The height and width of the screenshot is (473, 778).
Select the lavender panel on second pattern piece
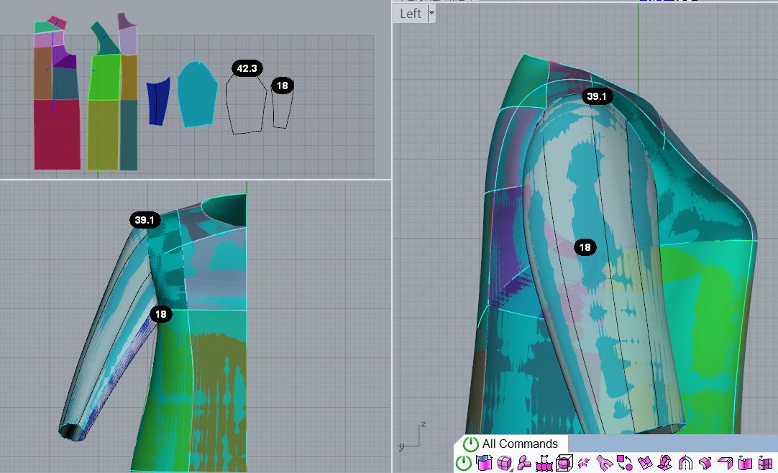point(128,40)
